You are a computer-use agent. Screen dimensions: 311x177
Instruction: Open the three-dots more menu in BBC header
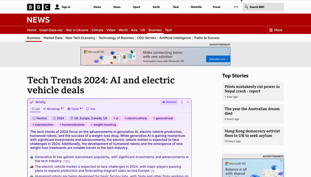click(x=236, y=7)
